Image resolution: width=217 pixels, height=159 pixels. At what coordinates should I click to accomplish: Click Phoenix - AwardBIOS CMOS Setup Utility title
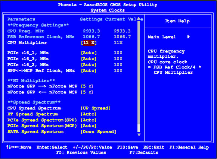tap(108, 5)
